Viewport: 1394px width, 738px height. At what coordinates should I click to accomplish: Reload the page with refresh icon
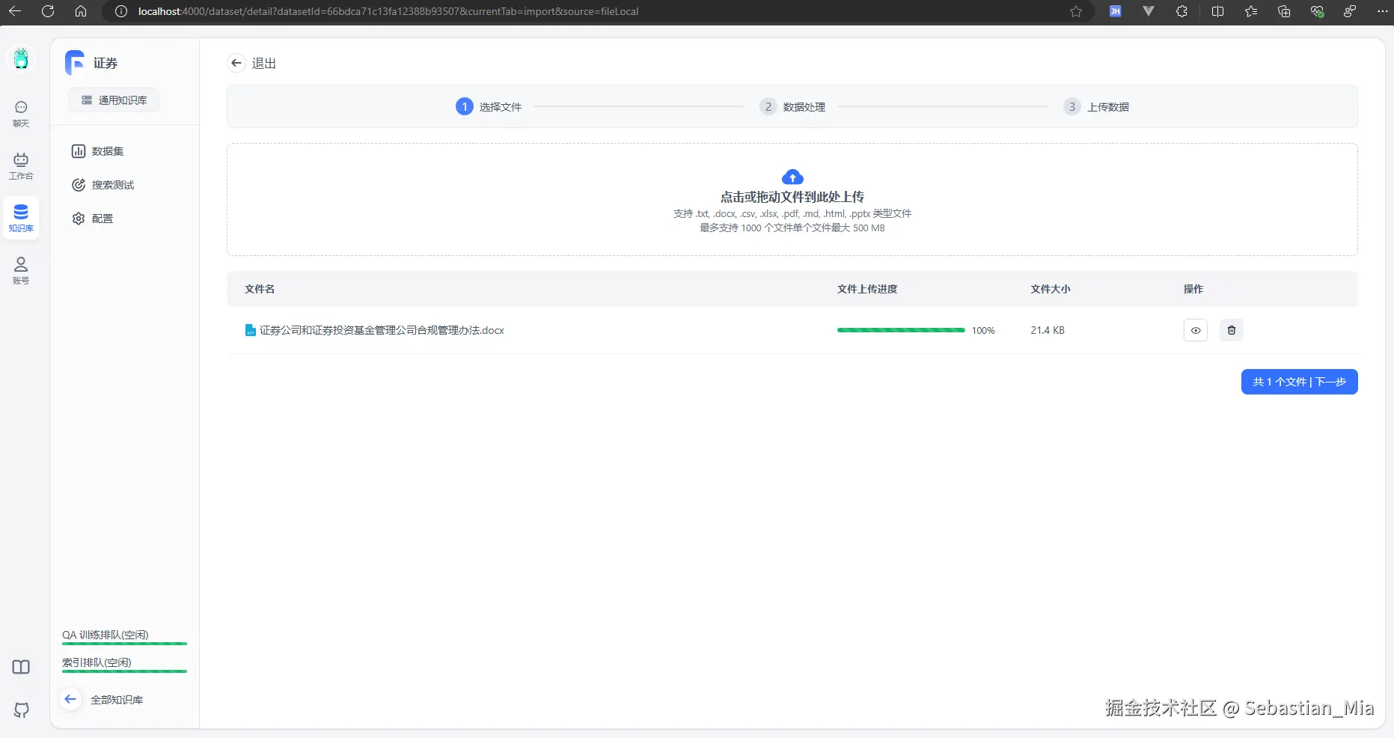pos(48,11)
